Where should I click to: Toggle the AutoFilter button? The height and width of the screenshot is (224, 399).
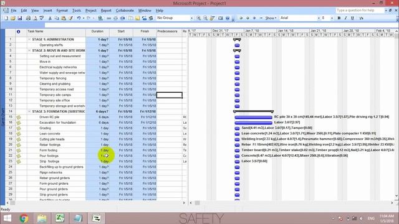[x=362, y=18]
